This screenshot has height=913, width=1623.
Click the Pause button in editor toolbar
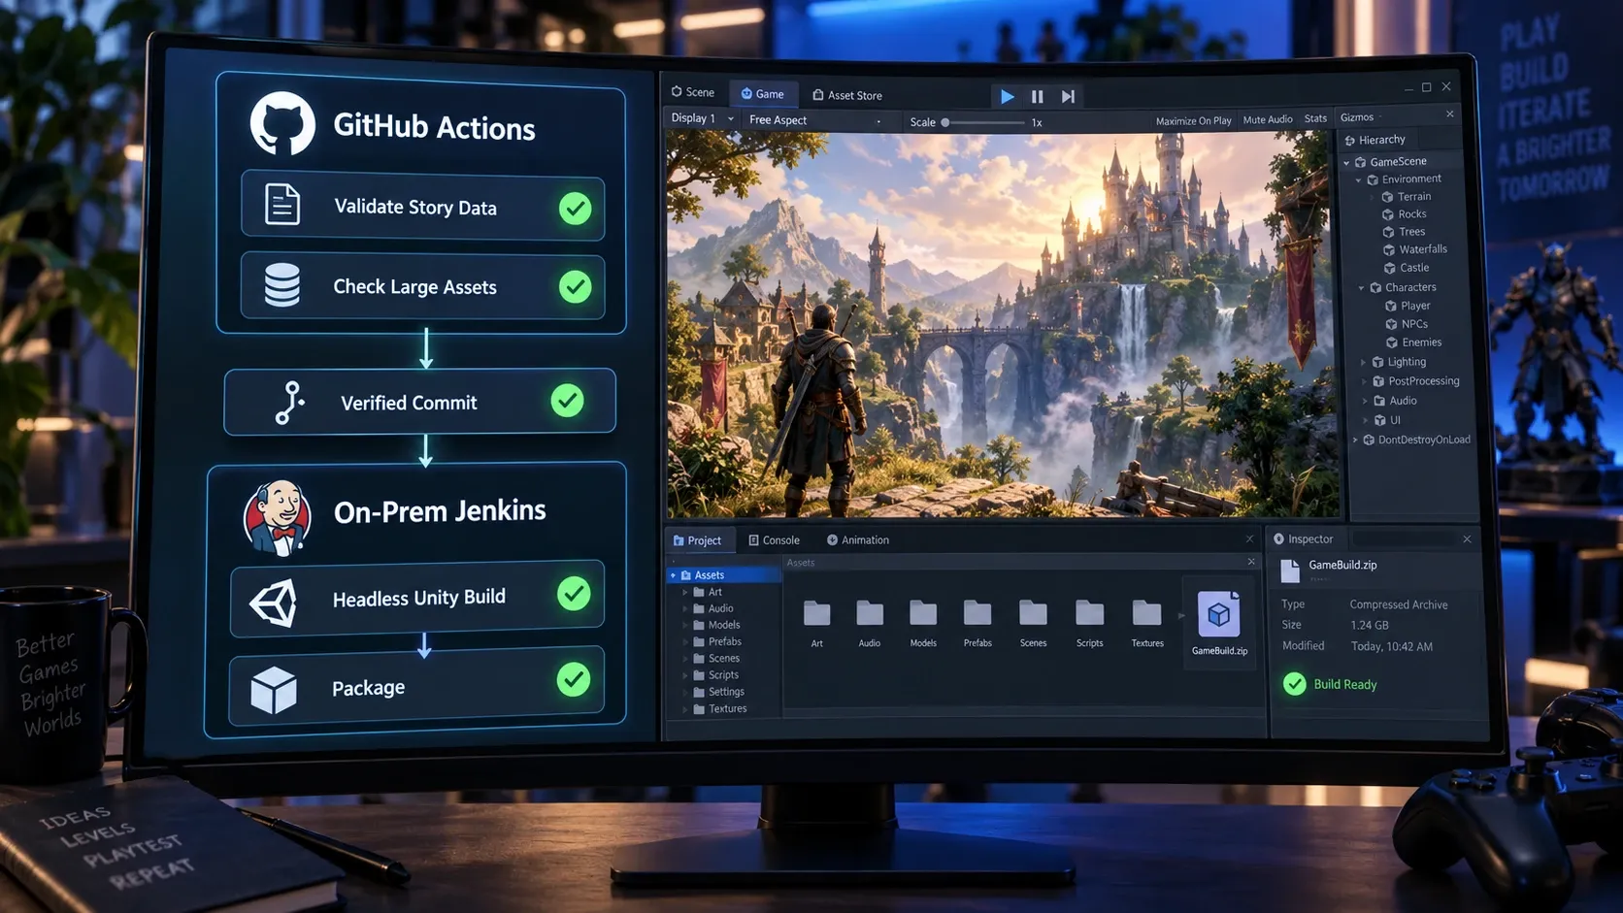(x=1037, y=97)
